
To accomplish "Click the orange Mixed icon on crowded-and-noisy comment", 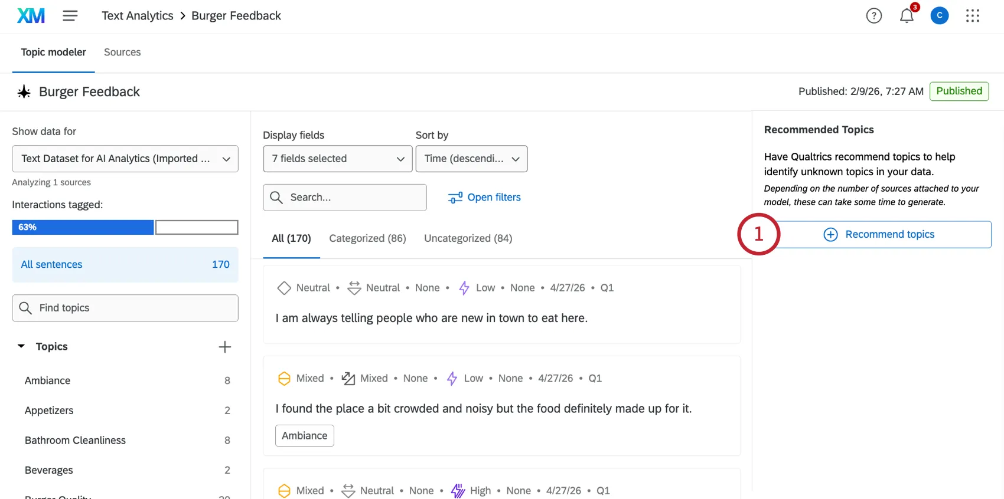I will [x=284, y=379].
